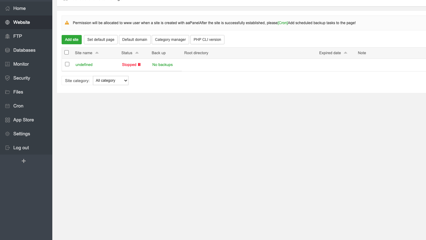
Task: Click the red pause icon beside Stopped
Action: tap(139, 64)
